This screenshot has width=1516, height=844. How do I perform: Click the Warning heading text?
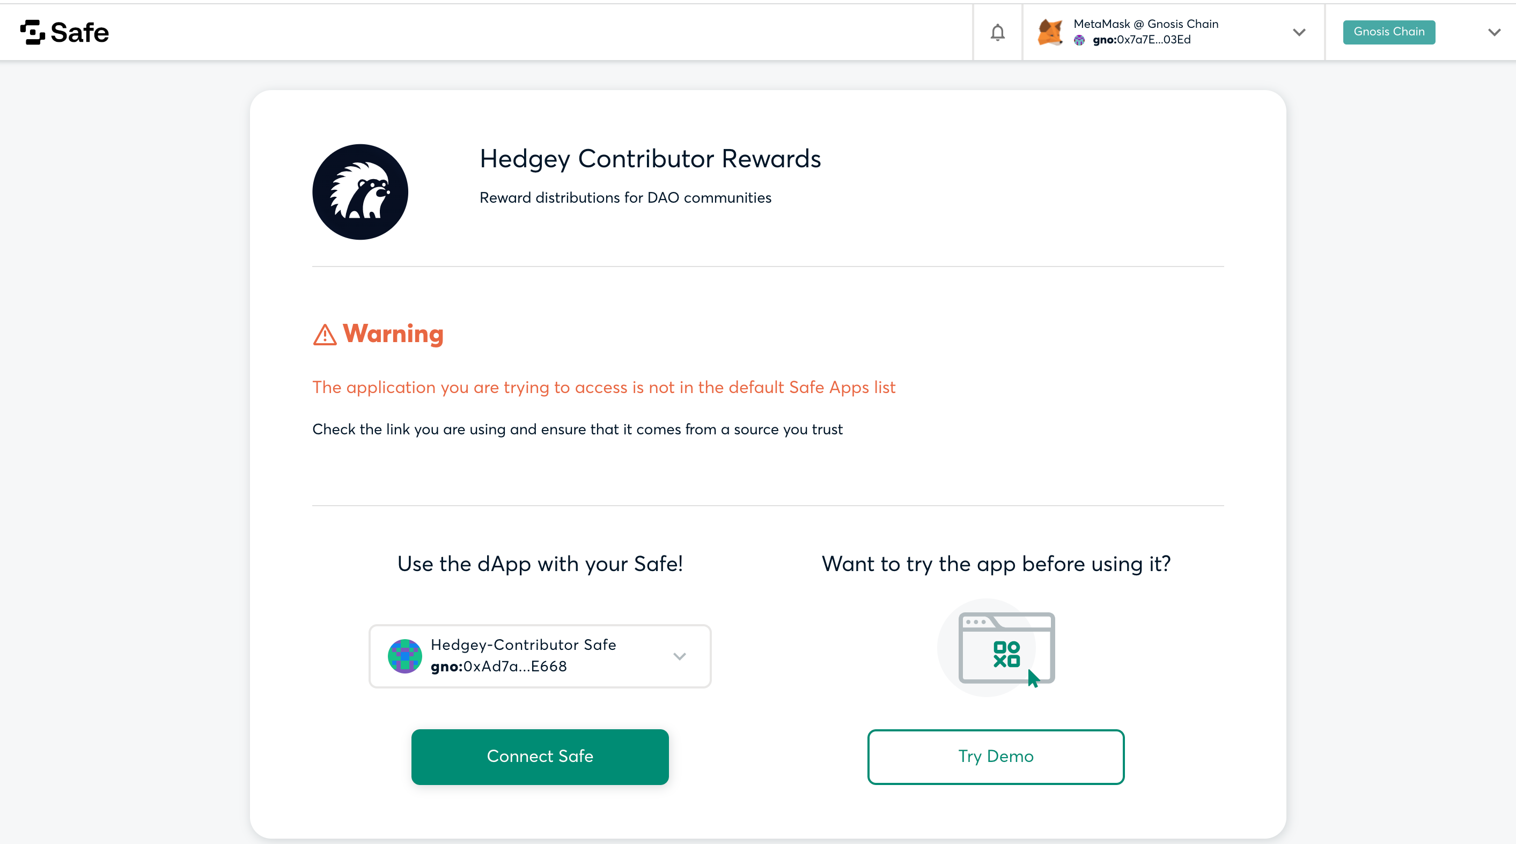(x=393, y=334)
